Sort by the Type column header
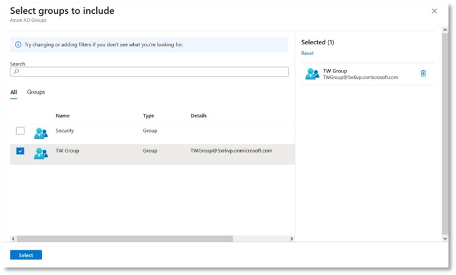456x275 pixels. (148, 116)
